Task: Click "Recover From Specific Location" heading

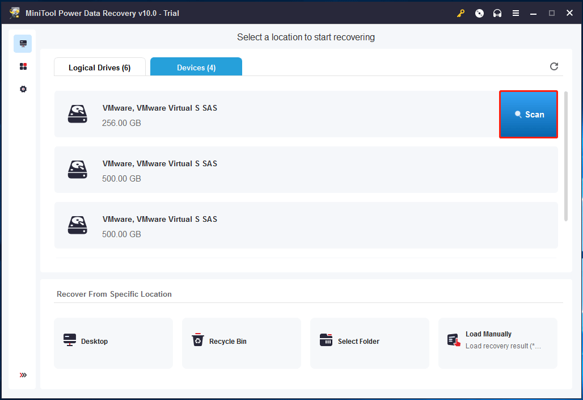Action: point(114,294)
